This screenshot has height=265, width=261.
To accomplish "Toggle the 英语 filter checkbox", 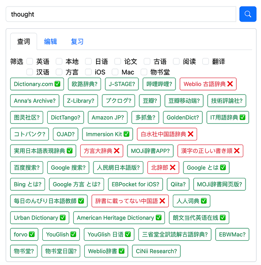I will [x=30, y=61].
